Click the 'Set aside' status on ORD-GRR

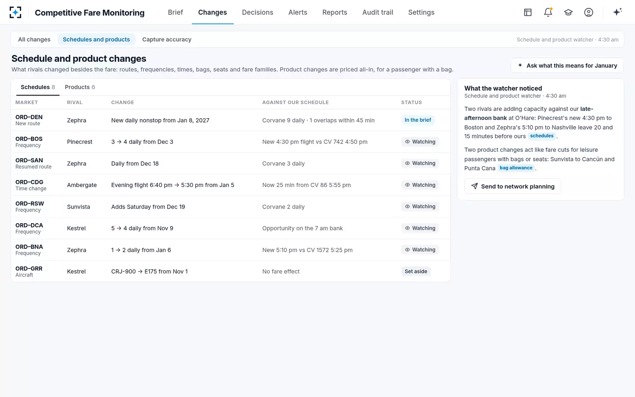[416, 271]
